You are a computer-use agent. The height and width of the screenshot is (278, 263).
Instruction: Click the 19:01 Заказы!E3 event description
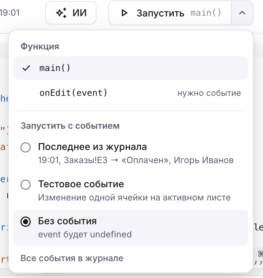(x=136, y=160)
